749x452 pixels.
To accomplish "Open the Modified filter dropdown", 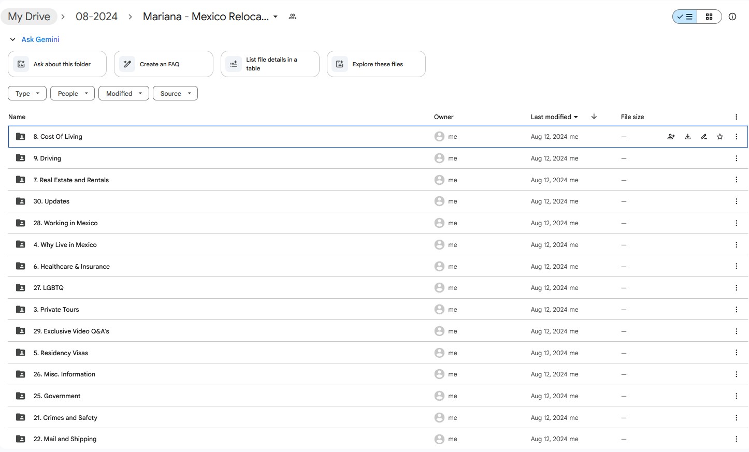I will point(124,93).
